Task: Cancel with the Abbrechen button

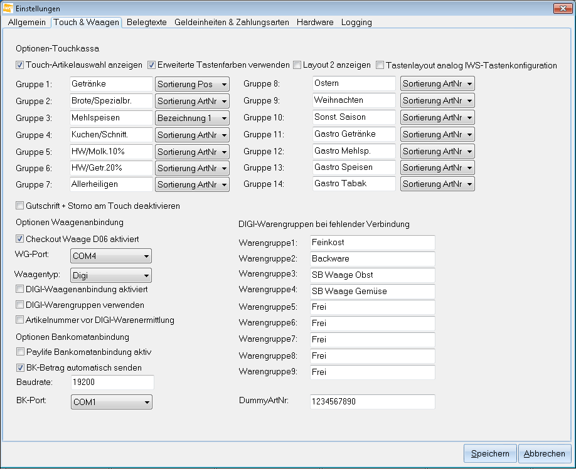Action: [x=545, y=453]
